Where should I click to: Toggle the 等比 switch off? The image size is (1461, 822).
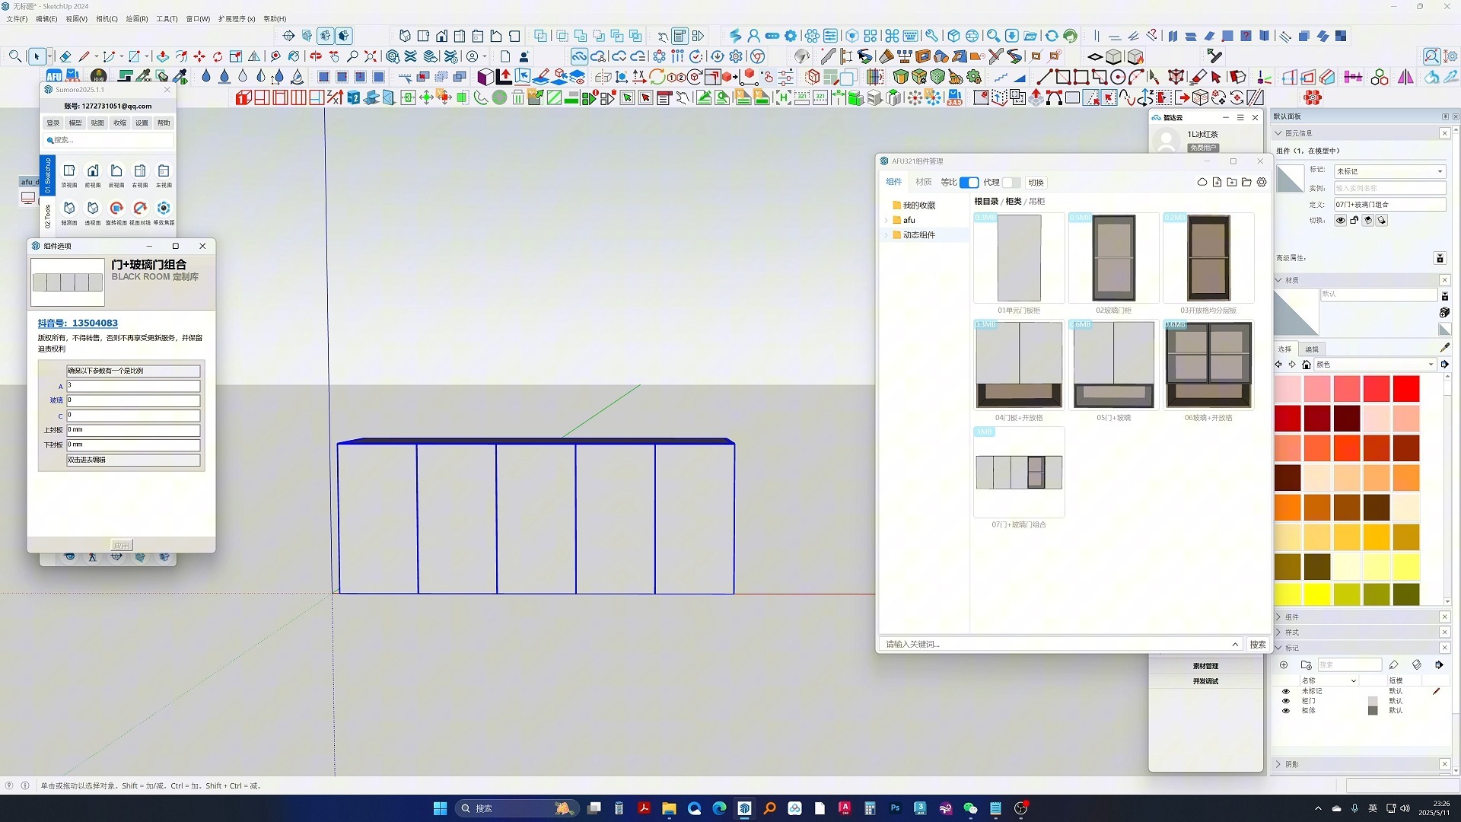pos(969,183)
